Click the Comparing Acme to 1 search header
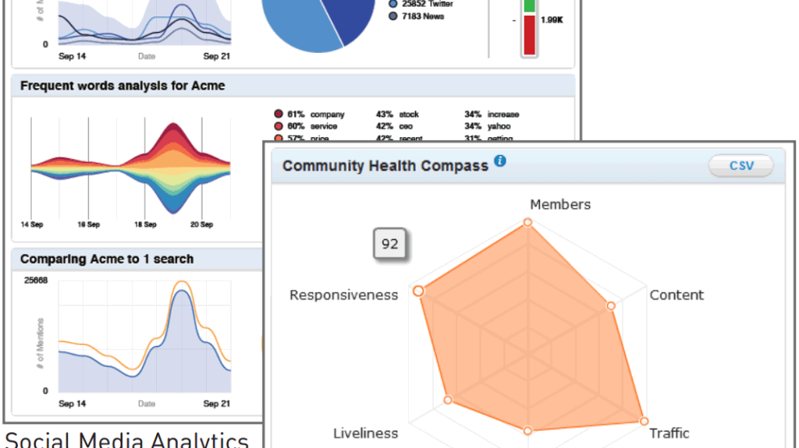Image resolution: width=799 pixels, height=448 pixels. click(107, 259)
